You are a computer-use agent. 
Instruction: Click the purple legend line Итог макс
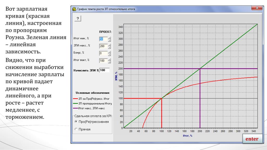pyautogui.click(x=75, y=109)
